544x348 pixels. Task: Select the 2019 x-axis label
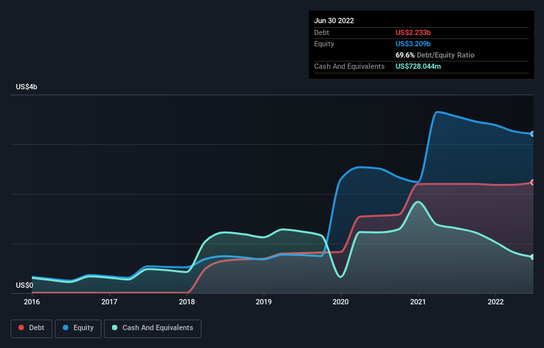(264, 302)
